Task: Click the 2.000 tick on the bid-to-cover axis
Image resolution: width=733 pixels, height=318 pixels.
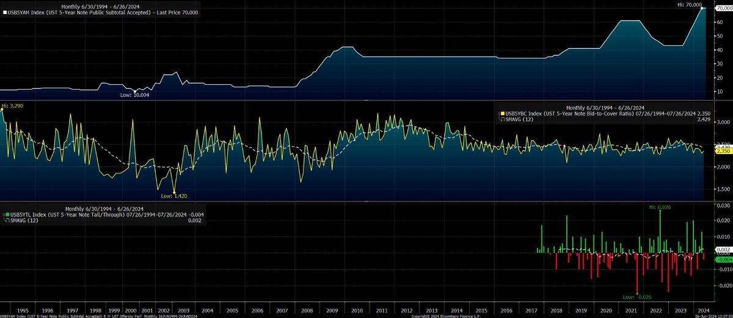Action: coord(723,167)
